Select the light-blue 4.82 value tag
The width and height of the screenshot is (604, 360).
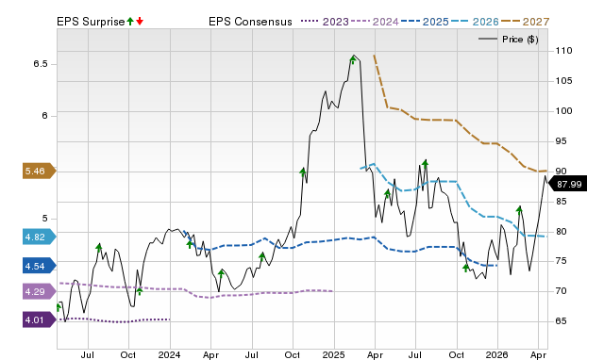coord(40,237)
